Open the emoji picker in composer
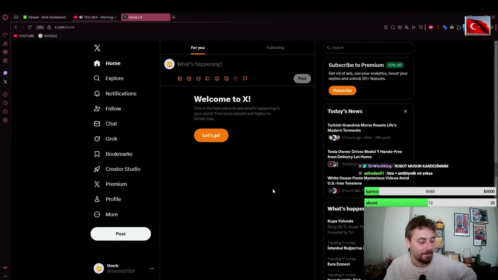This screenshot has height=280, width=498. [217, 79]
